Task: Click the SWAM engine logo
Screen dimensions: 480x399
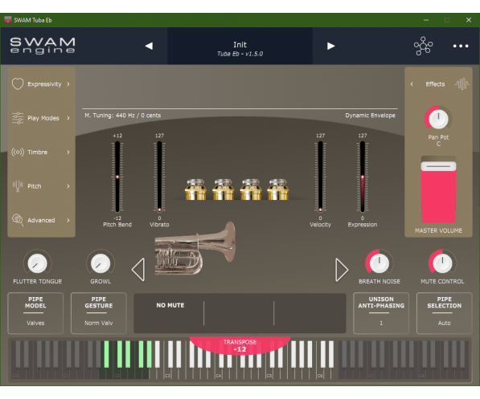Action: 43,46
